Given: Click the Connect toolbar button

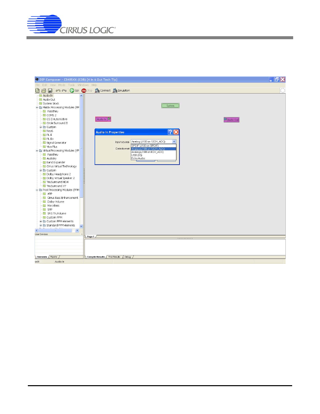Looking at the screenshot, I should 103,91.
